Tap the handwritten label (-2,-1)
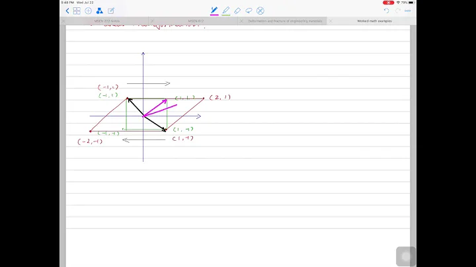This screenshot has height=267, width=476. click(90, 141)
